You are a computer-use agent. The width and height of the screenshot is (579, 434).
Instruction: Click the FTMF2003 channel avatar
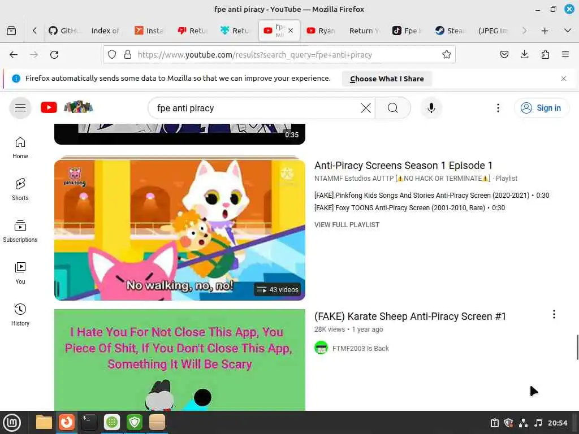(x=321, y=348)
